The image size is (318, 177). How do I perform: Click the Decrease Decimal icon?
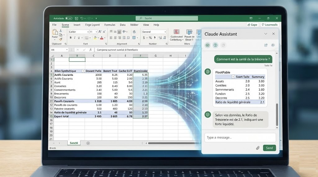pyautogui.click(x=165, y=37)
